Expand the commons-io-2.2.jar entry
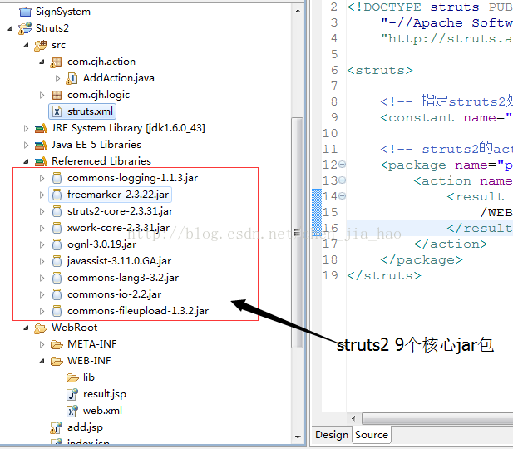The image size is (513, 449). tap(42, 295)
